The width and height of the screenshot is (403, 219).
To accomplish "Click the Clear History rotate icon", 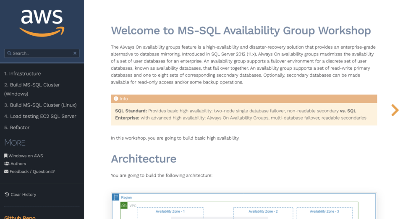I will click(7, 195).
